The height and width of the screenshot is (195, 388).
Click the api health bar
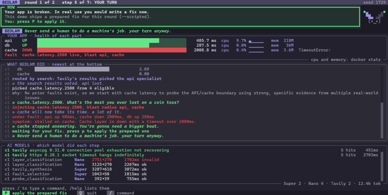pyautogui.click(x=112, y=40)
